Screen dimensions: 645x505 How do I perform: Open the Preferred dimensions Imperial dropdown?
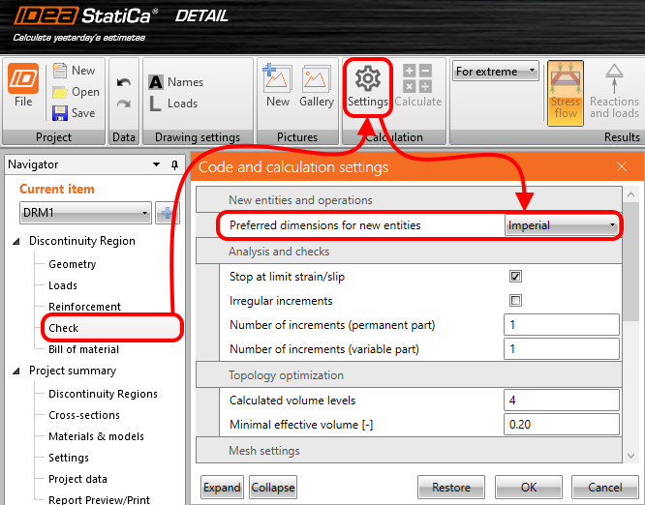(x=562, y=225)
